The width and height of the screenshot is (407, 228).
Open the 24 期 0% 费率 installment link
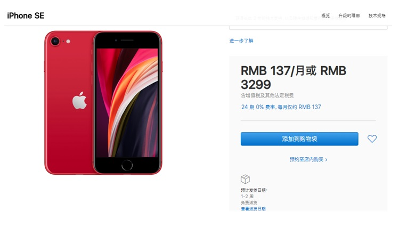pos(281,107)
